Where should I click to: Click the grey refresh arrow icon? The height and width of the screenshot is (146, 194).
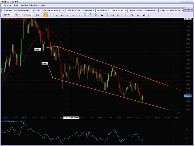point(91,15)
